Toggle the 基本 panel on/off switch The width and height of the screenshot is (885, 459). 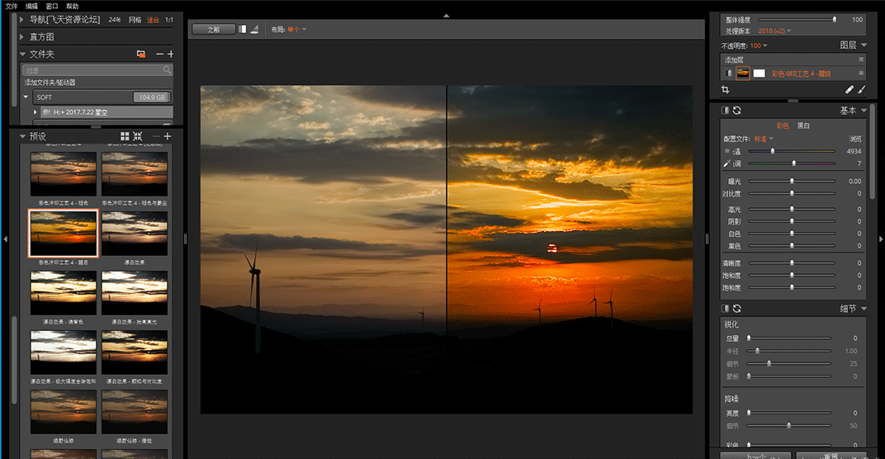tap(726, 110)
